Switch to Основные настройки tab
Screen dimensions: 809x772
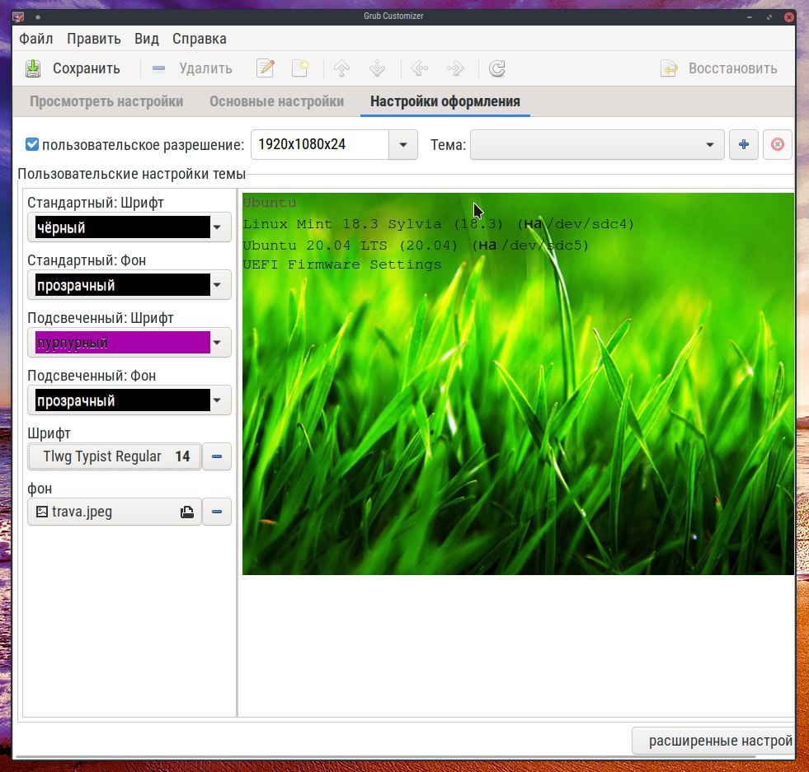pos(276,101)
